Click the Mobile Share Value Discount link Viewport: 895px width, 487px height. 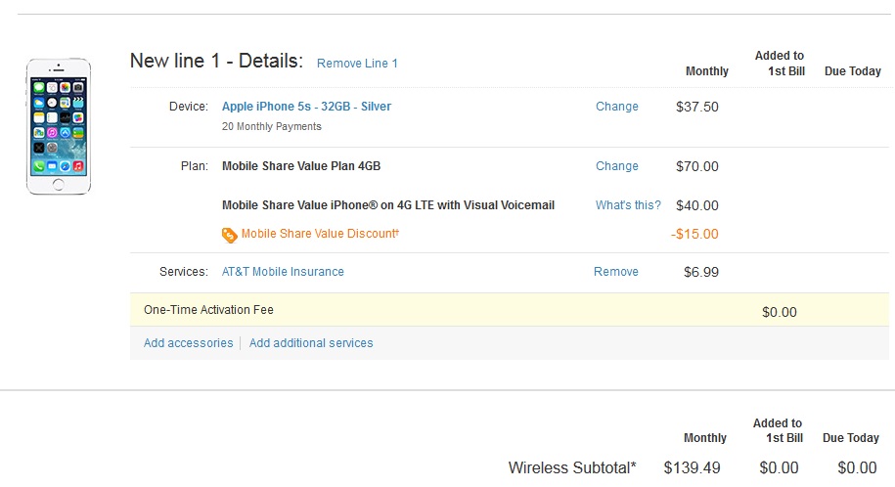point(320,234)
